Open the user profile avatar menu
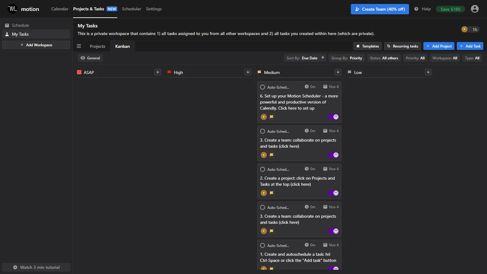 (x=475, y=9)
